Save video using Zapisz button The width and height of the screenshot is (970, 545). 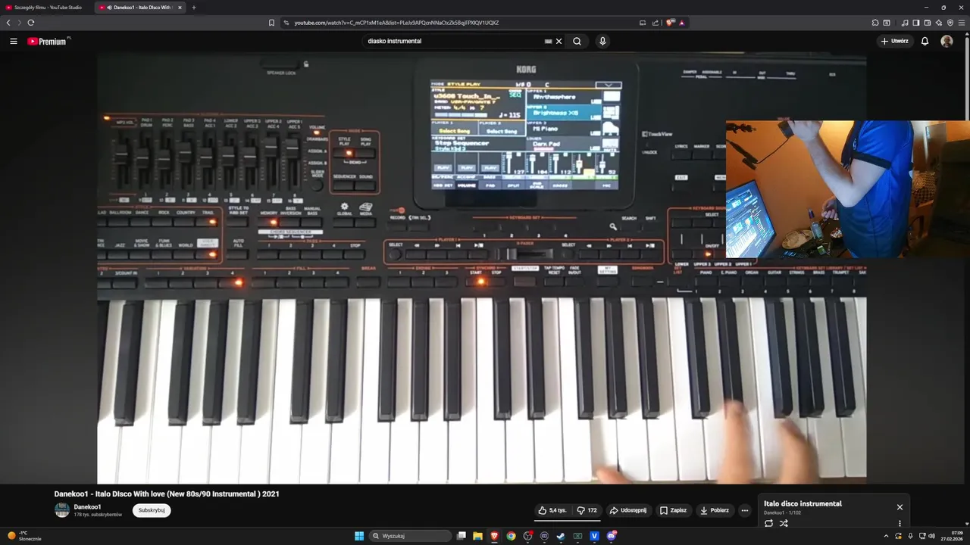[x=673, y=510]
